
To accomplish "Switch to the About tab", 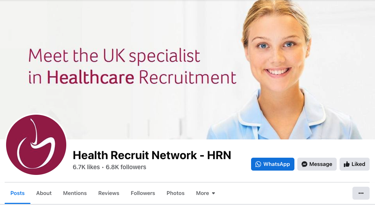I will coord(44,193).
